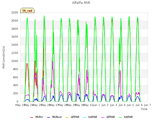Click the May 31 x-axis date label
Screen dimensions: 163x122
(88, 105)
